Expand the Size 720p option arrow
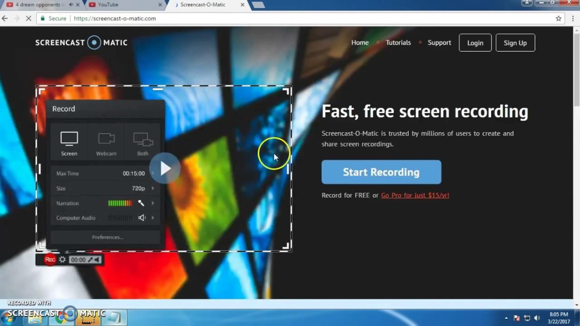580x326 pixels. (153, 188)
